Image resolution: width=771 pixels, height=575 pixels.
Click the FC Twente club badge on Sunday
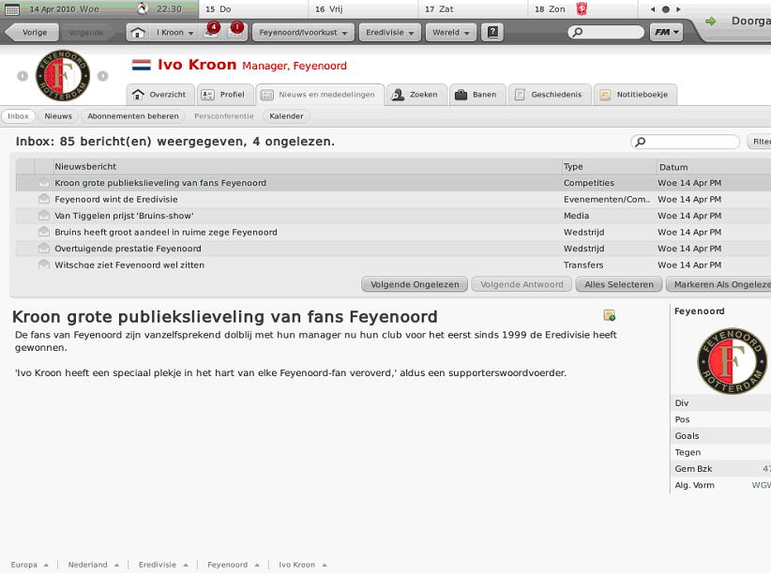click(x=582, y=8)
